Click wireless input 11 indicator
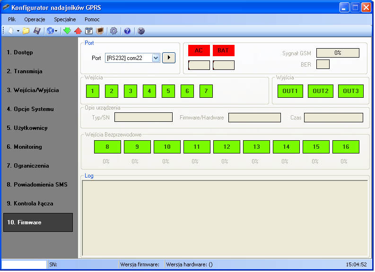Viewport: 375px width, 272px height. pyautogui.click(x=197, y=147)
